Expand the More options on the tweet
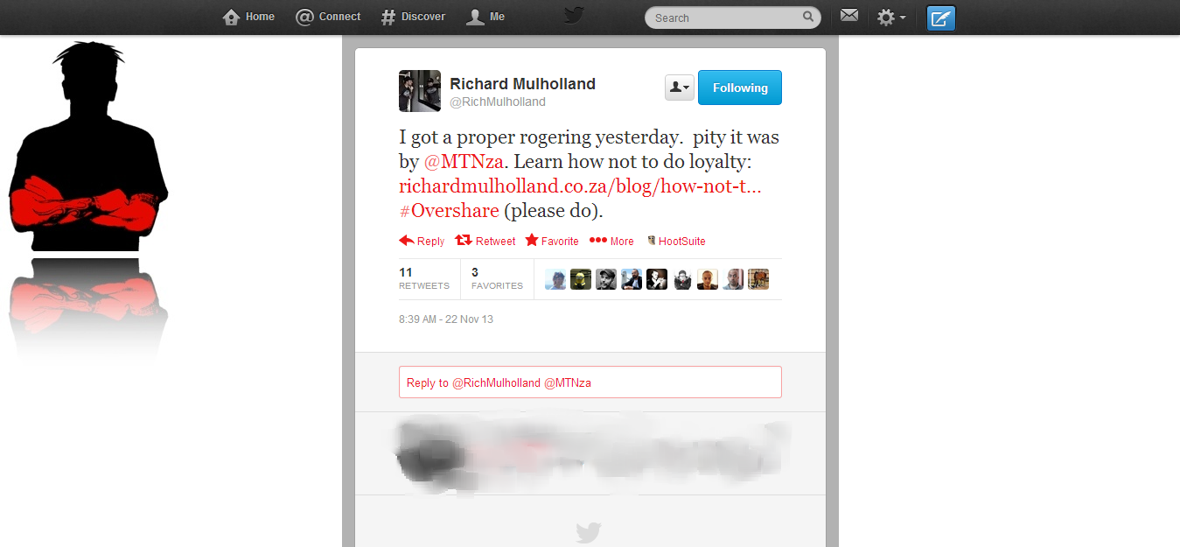The width and height of the screenshot is (1180, 547). click(611, 241)
